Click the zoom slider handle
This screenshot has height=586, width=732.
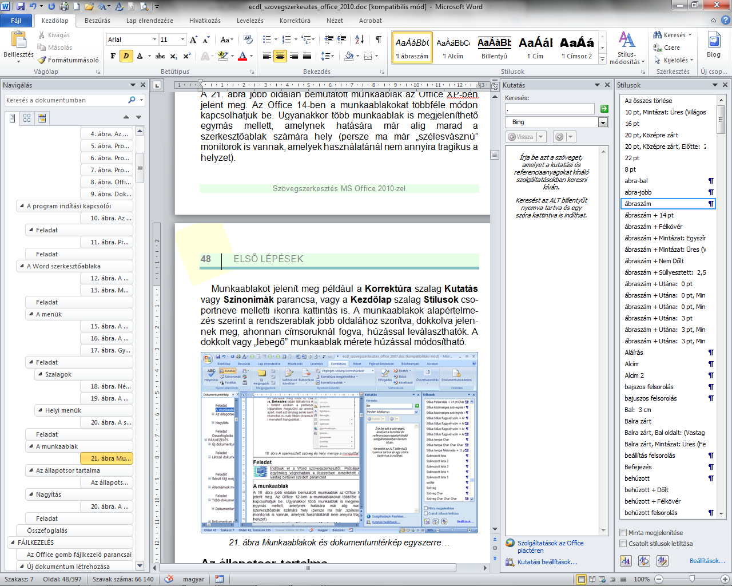(x=692, y=579)
